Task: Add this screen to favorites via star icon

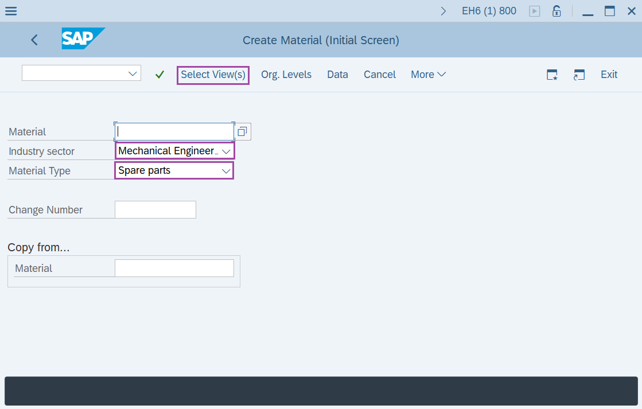Action: 552,74
